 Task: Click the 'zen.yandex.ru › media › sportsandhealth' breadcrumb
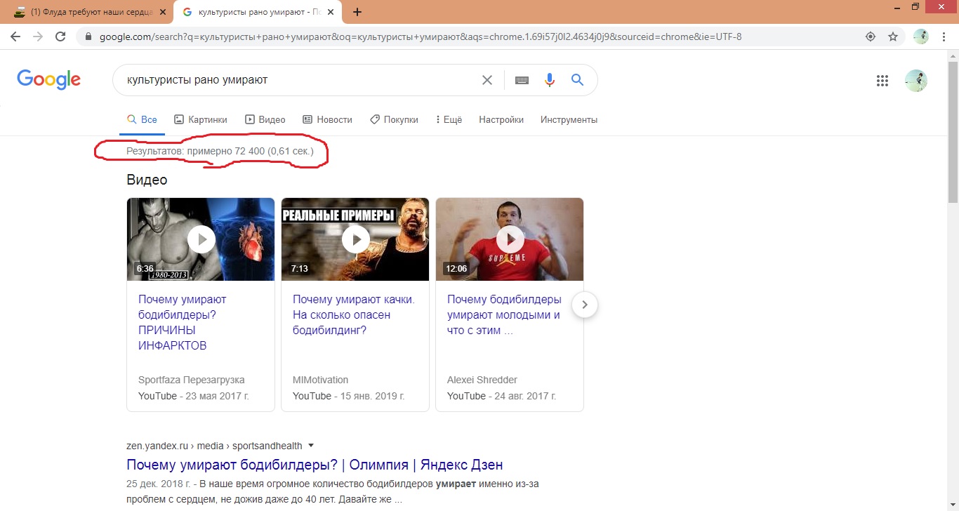[214, 445]
